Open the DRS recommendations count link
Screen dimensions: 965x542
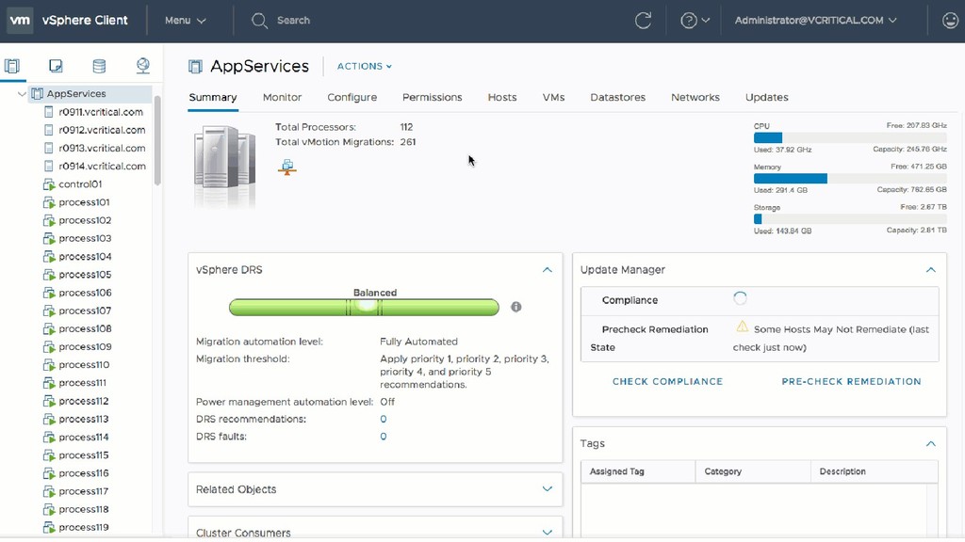[384, 419]
